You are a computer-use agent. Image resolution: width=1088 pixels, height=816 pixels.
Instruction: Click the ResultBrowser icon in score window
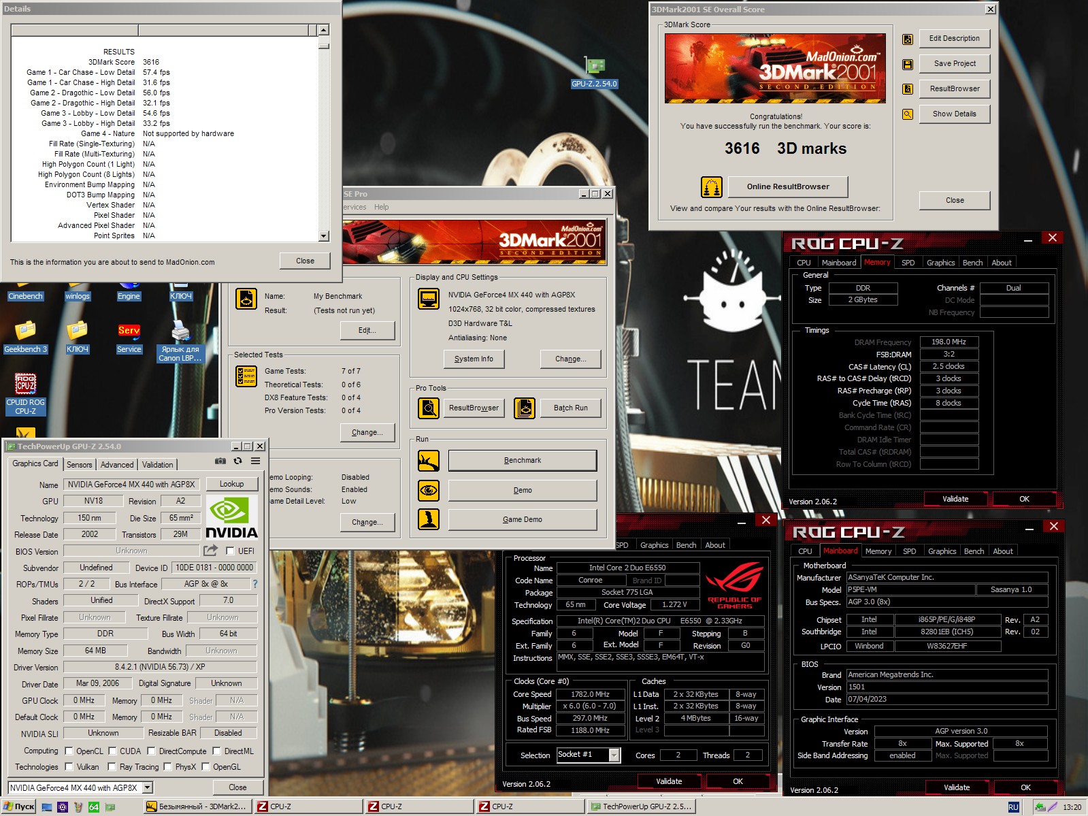tap(908, 89)
